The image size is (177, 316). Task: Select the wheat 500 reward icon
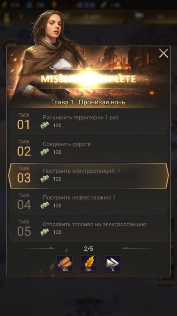pyautogui.click(x=89, y=263)
